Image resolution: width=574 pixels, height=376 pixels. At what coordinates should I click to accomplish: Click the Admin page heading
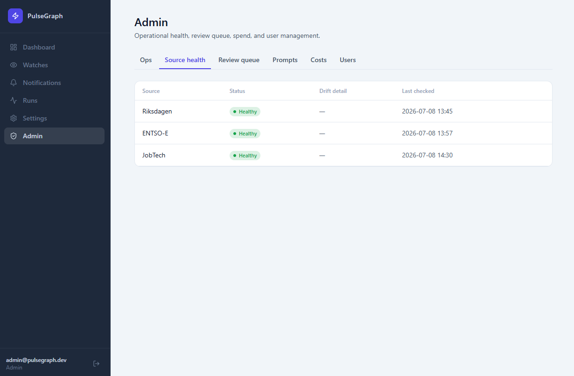pos(151,22)
